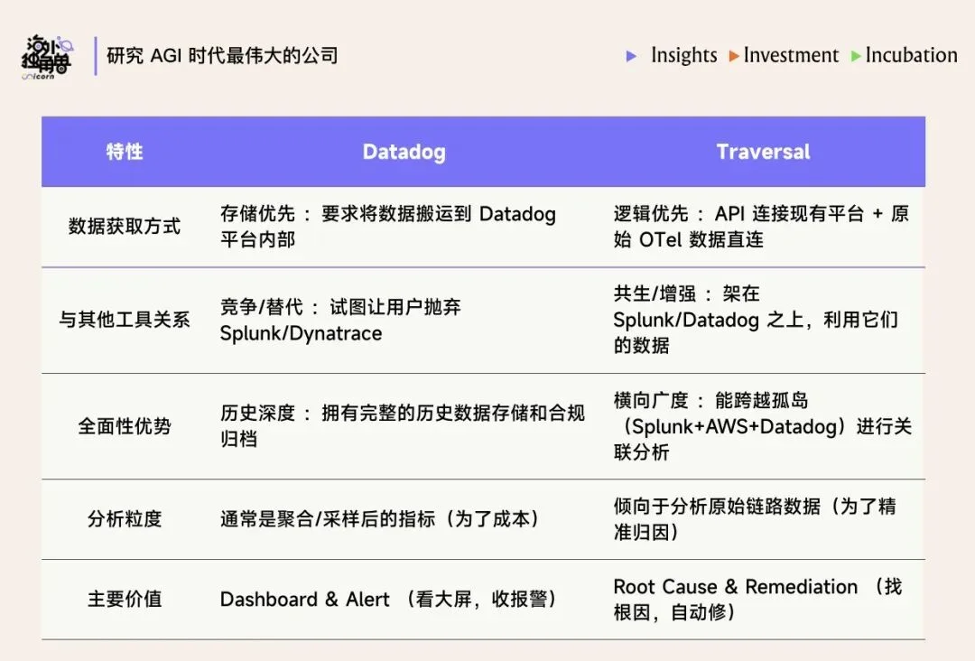
Task: Toggle the 数据获取方式 row label
Action: click(x=124, y=227)
